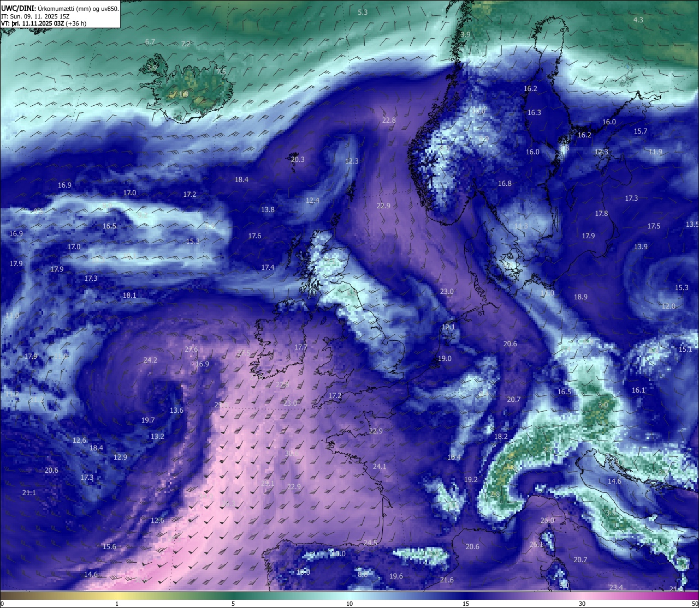Click the 13.9 value label
Screen dimensions: 699x608
click(x=641, y=246)
